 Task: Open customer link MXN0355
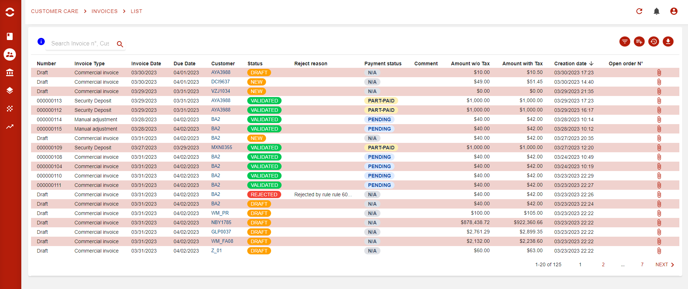(221, 148)
